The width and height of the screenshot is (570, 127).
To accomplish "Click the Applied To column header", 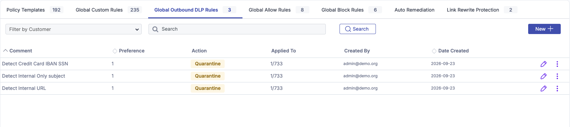I will coord(284,51).
